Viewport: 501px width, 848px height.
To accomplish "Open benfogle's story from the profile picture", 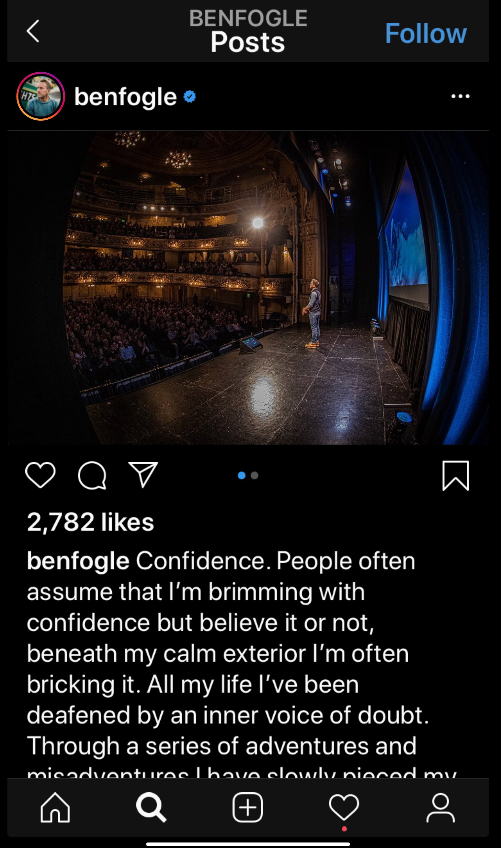I will coord(40,96).
